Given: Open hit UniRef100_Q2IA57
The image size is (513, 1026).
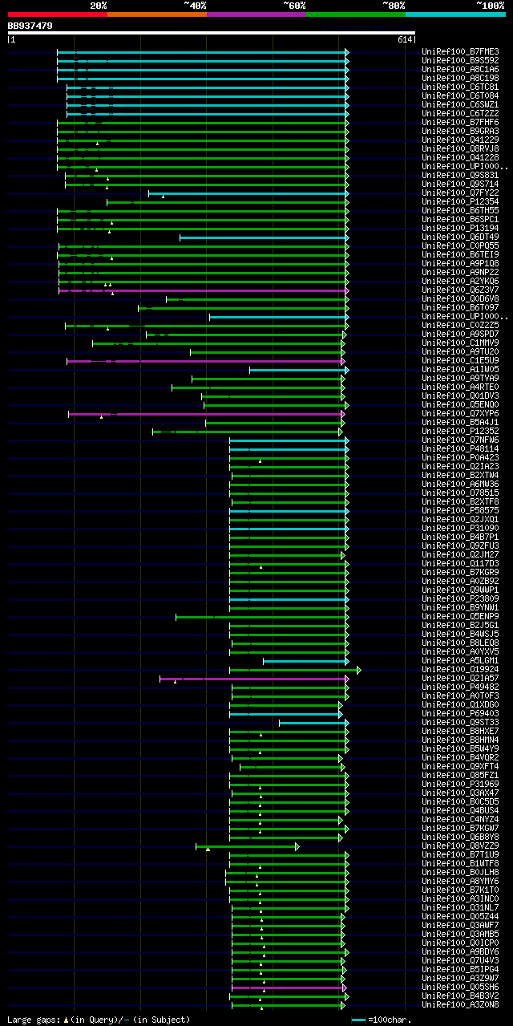Looking at the screenshot, I should point(460,679).
